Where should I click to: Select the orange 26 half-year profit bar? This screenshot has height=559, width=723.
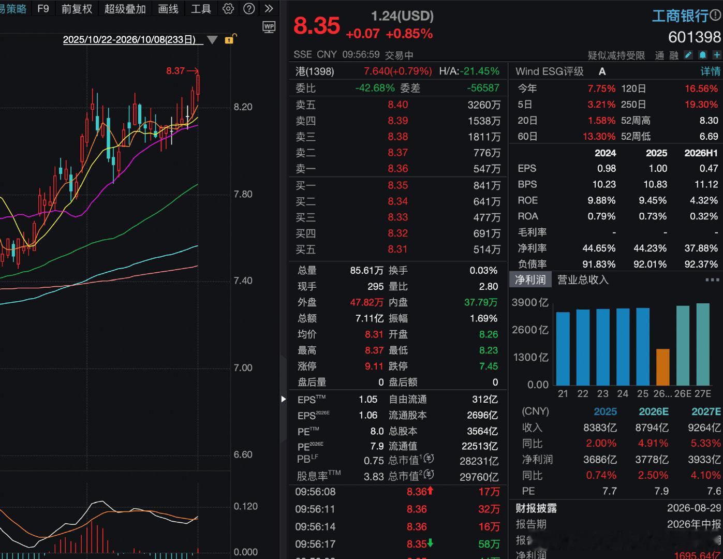[662, 367]
